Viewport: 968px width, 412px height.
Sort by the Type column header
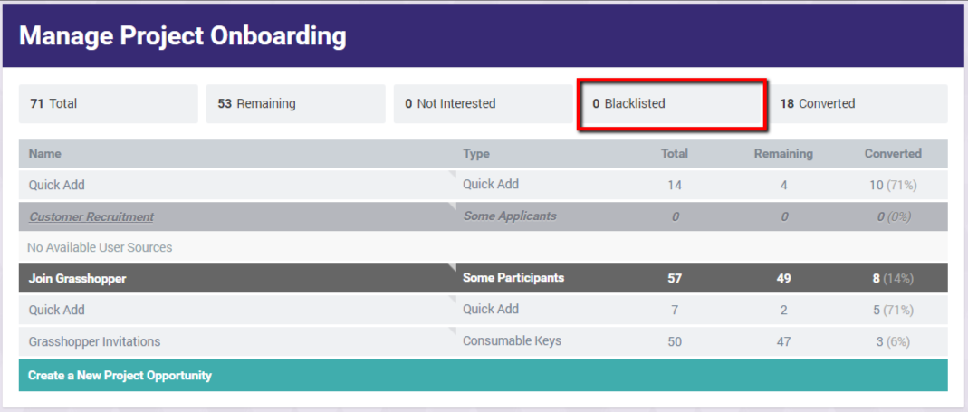(x=476, y=154)
